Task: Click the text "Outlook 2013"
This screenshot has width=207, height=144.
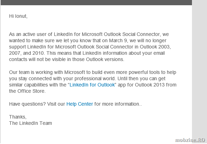Action: pyautogui.click(x=150, y=85)
